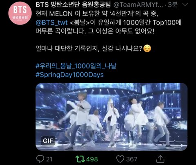Image resolution: width=196 pixels, height=165 pixels.
Task: Open the BTS pink profile avatar
Action: pyautogui.click(x=20, y=13)
